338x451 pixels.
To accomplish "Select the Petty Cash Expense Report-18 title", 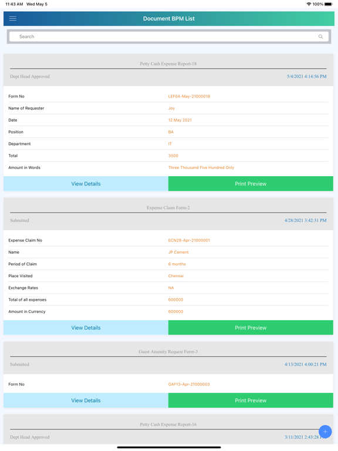I will pyautogui.click(x=168, y=63).
